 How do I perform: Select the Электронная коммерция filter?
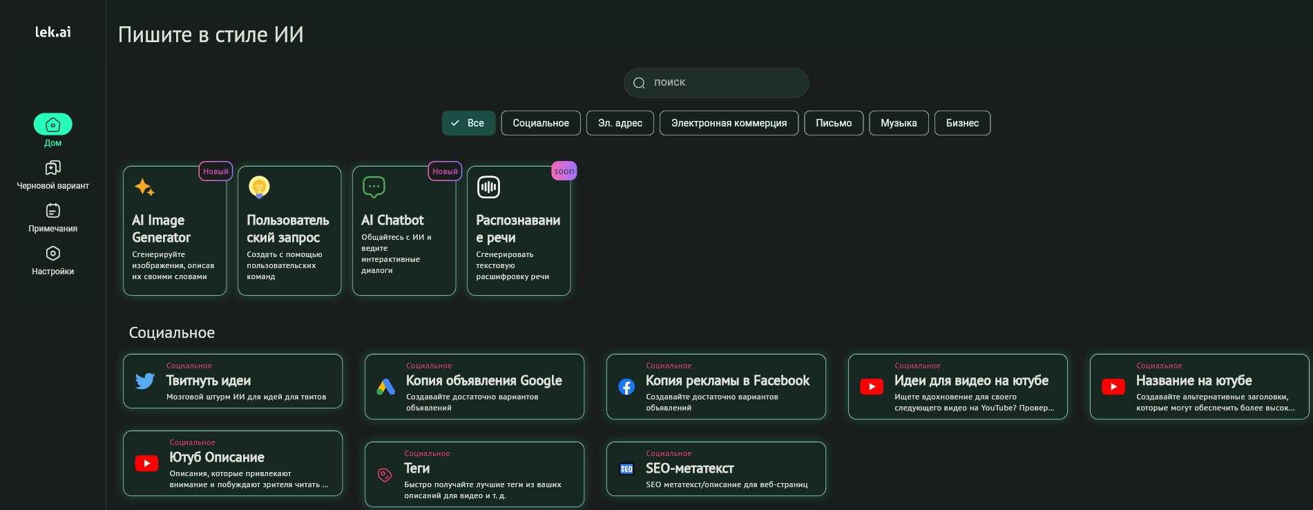pyautogui.click(x=729, y=123)
